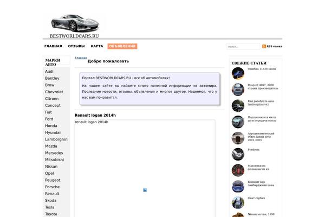Image resolution: width=325 pixels, height=217 pixels.
Task: Click the search input field
Action: pyautogui.click(x=243, y=47)
